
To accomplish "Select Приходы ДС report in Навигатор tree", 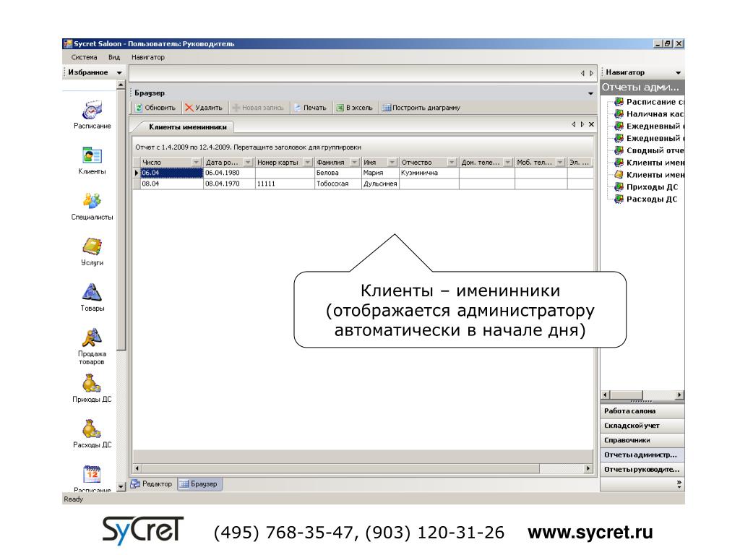I will coord(646,187).
